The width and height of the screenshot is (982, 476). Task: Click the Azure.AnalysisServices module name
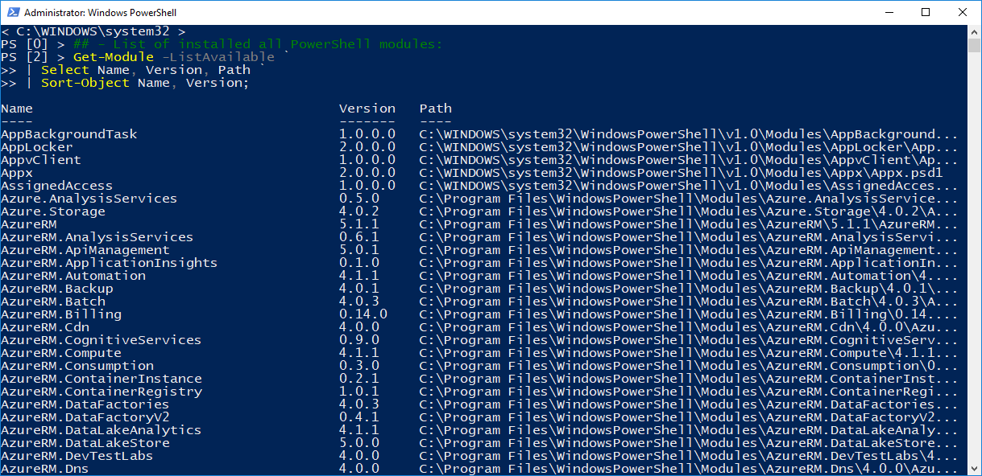[89, 199]
